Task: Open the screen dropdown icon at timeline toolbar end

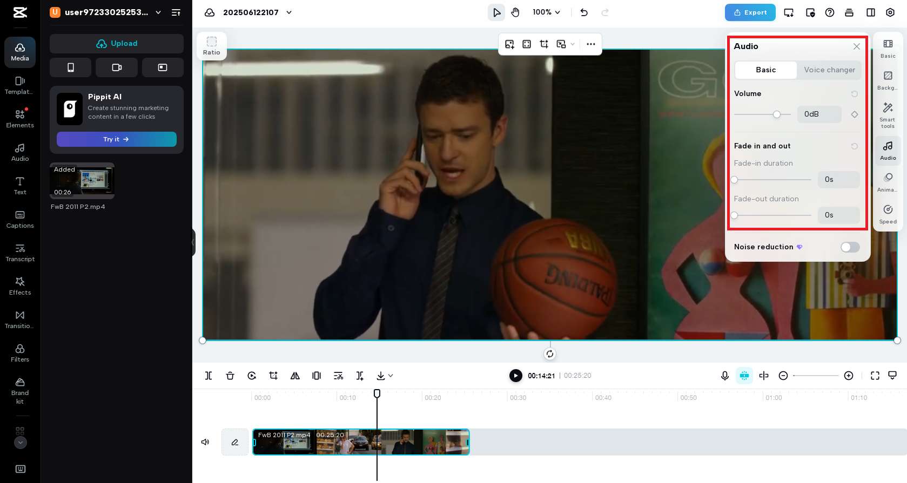Action: point(892,376)
